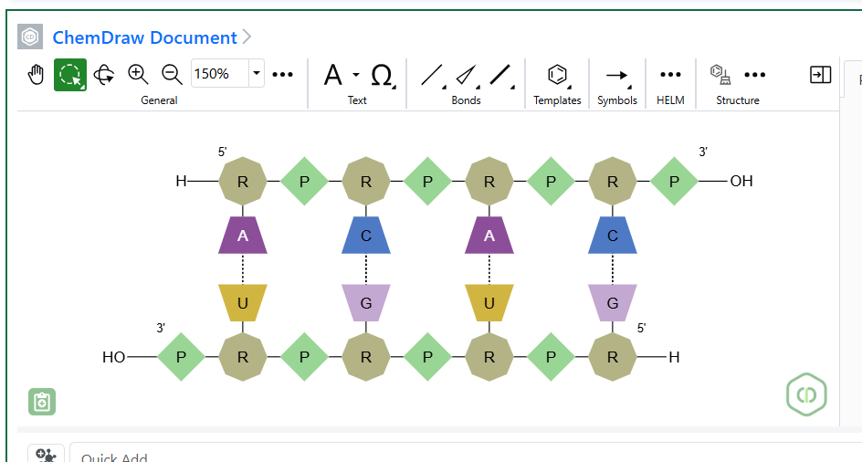The height and width of the screenshot is (462, 862).
Task: Open the Omega symbol text tool
Action: tap(382, 75)
